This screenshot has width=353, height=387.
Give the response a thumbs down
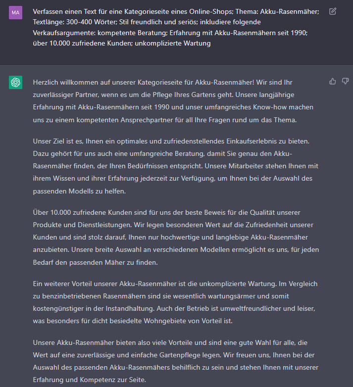coord(345,81)
